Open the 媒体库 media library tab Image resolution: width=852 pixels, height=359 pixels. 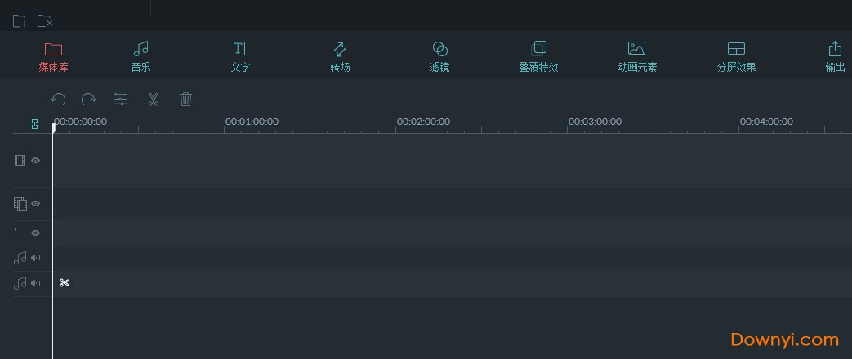(x=53, y=56)
